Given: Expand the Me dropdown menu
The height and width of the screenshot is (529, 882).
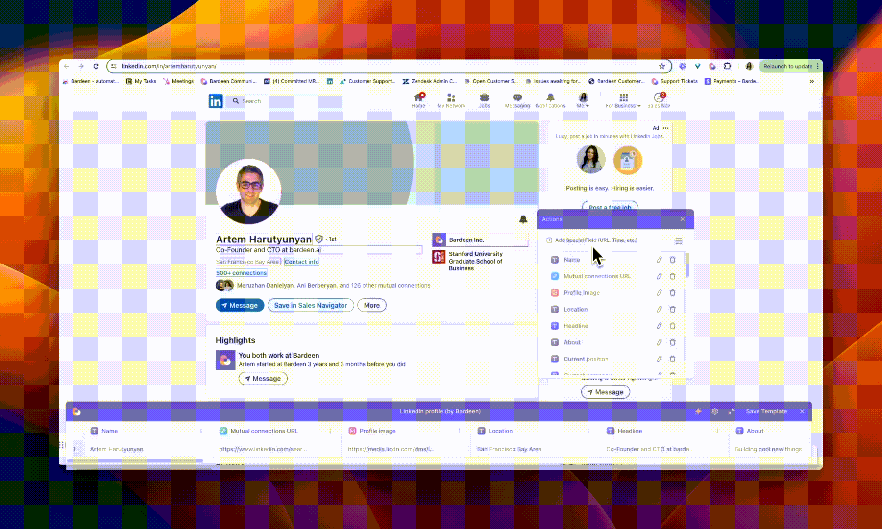Looking at the screenshot, I should 583,100.
